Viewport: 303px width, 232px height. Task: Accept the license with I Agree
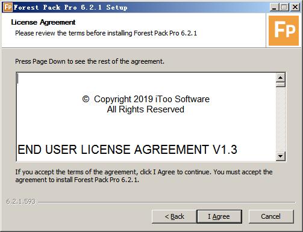[219, 216]
